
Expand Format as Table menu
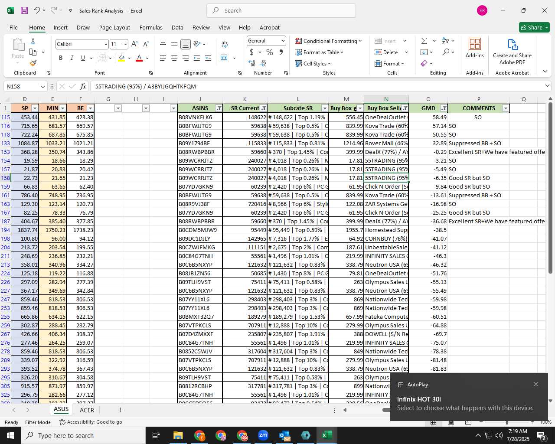coord(319,52)
